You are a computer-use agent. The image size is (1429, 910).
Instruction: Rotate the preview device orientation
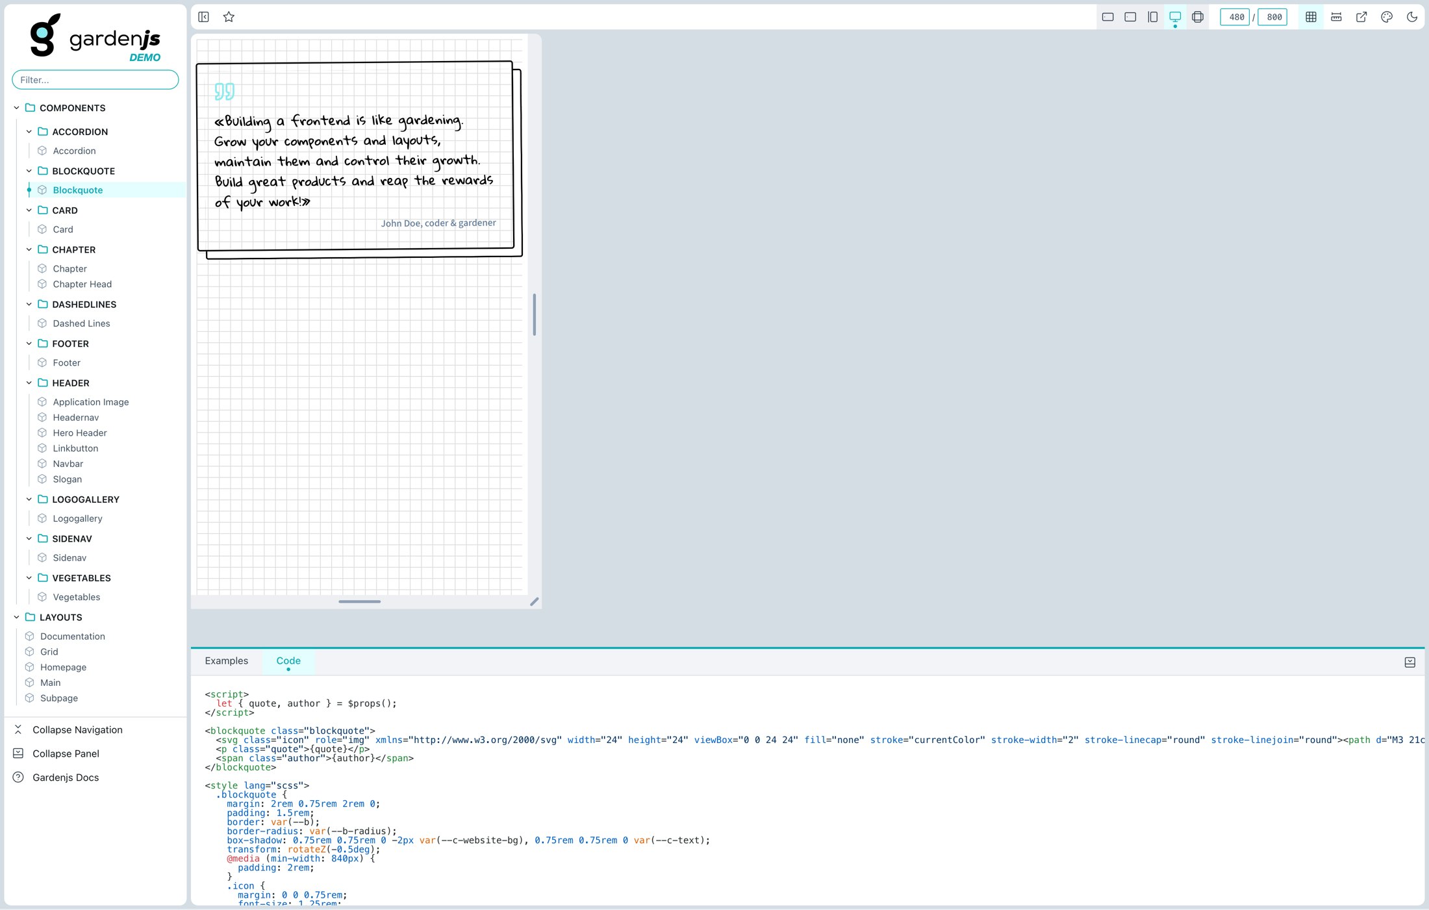(x=1197, y=17)
